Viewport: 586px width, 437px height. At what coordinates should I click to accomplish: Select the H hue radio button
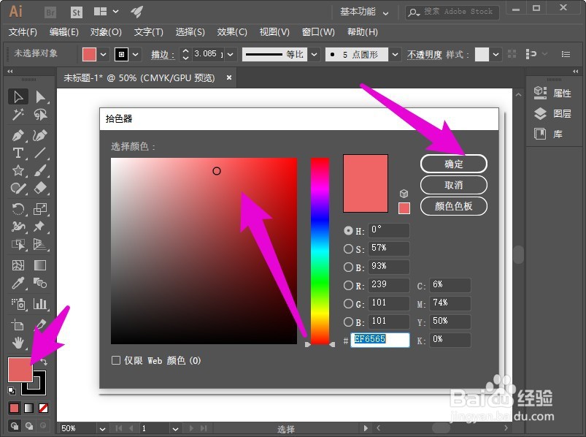click(348, 230)
